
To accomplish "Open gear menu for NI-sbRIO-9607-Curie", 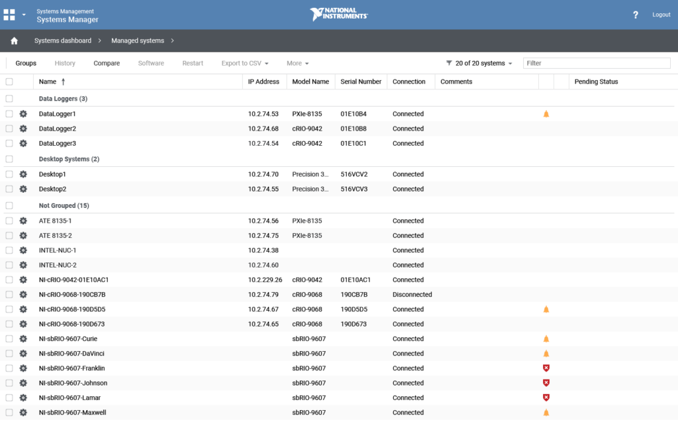I will pos(23,339).
